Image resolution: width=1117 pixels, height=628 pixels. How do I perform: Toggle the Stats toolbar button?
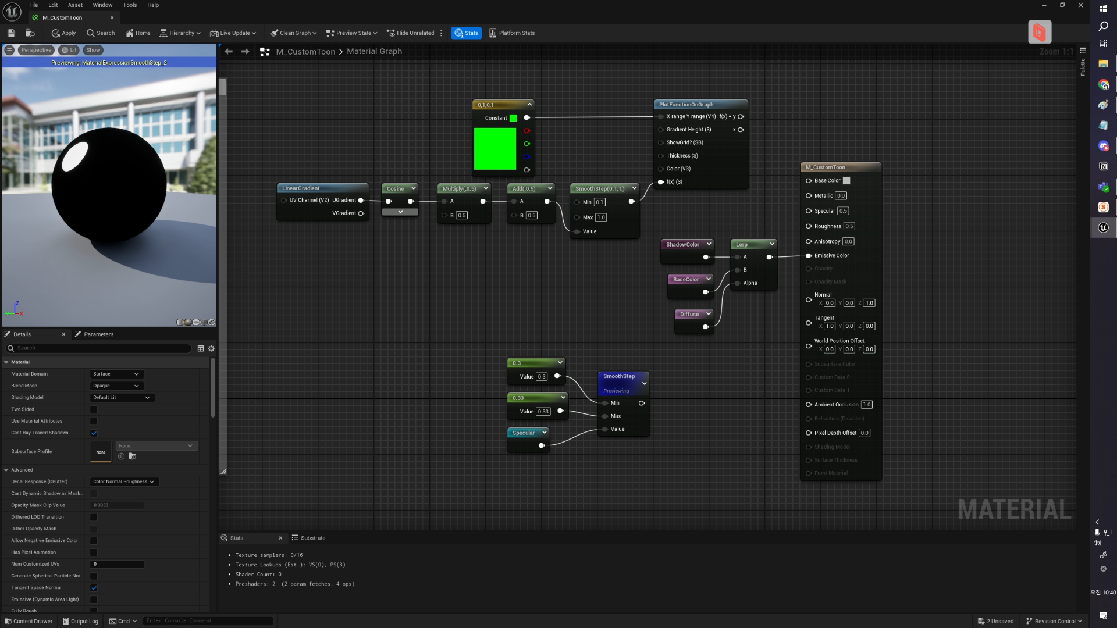click(466, 33)
